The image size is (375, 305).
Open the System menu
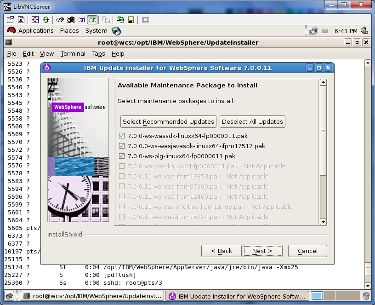coord(97,31)
